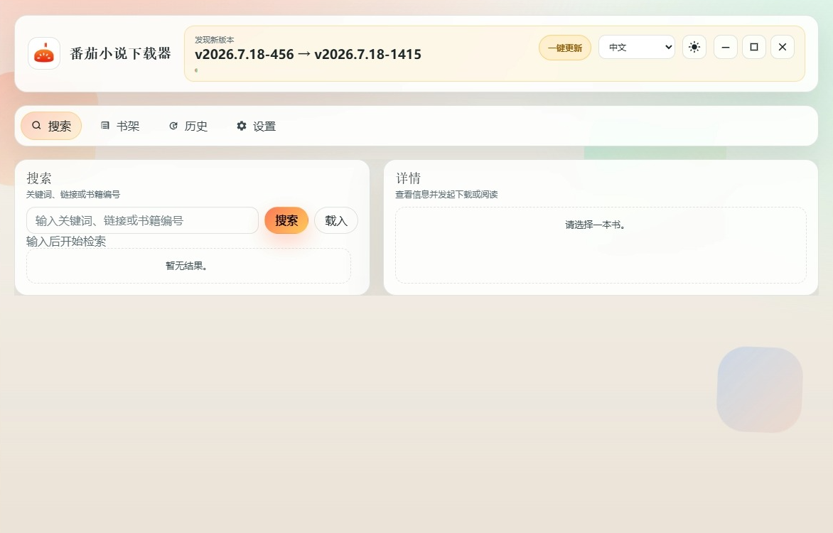Click the 输入后开始检索 hint text
Viewport: 833px width, 533px height.
coord(66,241)
